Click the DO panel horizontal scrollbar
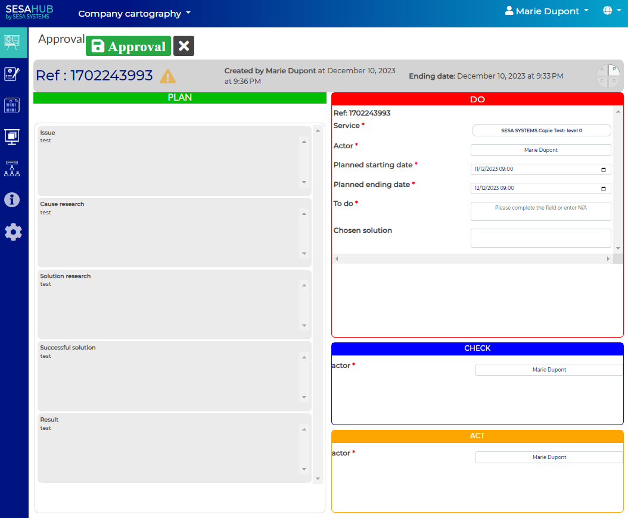628x518 pixels. coord(472,259)
